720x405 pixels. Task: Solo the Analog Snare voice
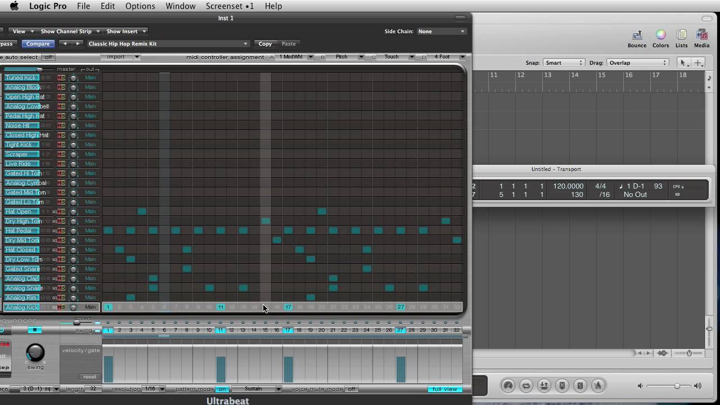(x=63, y=288)
